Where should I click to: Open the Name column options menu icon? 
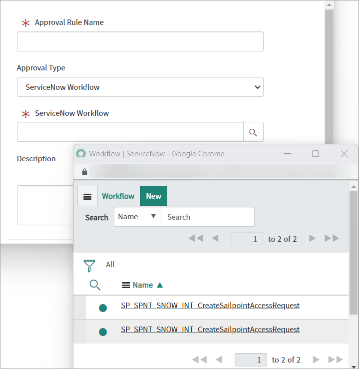coord(126,285)
